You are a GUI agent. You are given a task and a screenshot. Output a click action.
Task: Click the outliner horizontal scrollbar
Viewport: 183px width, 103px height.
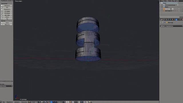coord(170,17)
